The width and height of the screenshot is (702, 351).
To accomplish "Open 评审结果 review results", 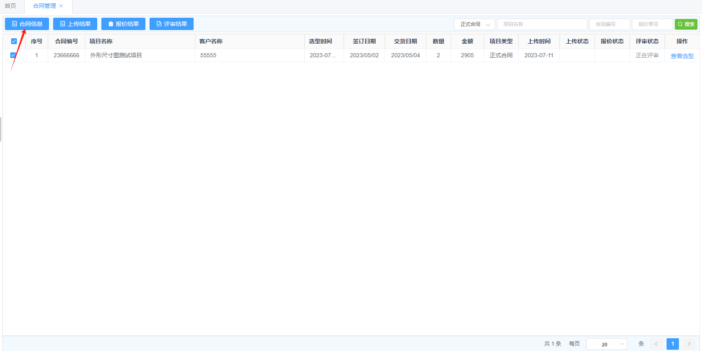I will pos(171,24).
